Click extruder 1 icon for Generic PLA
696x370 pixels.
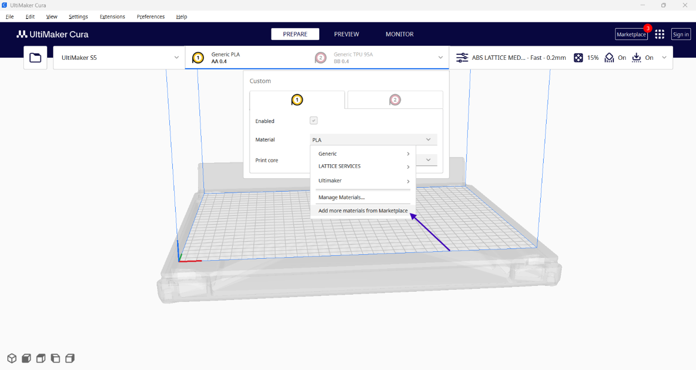point(198,58)
